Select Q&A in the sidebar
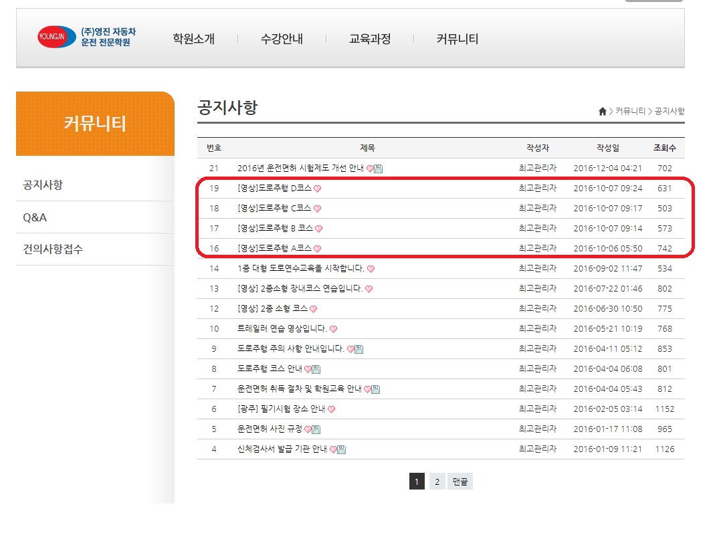 pos(35,217)
